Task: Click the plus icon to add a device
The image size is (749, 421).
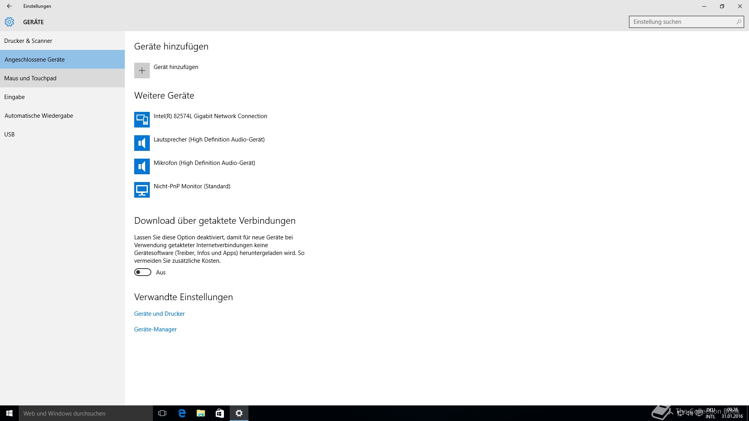Action: [x=142, y=71]
